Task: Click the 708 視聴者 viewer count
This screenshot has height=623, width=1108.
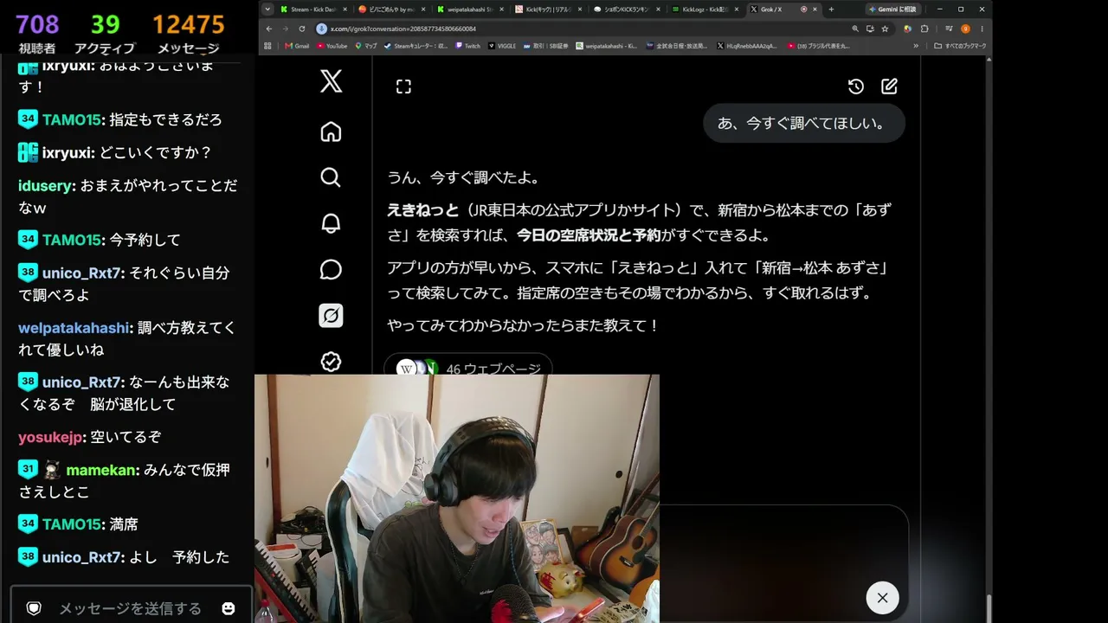Action: [37, 35]
